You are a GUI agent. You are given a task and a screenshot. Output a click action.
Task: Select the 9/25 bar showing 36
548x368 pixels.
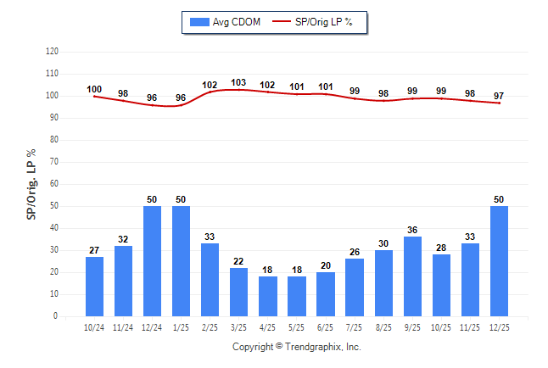(412, 276)
